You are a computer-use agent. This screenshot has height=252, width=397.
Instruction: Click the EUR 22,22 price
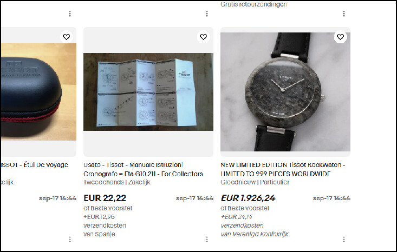coord(105,198)
